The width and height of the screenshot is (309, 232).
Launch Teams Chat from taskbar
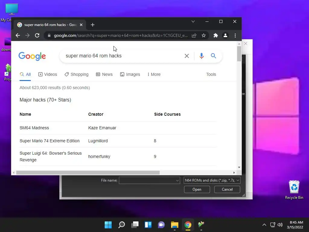pyautogui.click(x=161, y=225)
